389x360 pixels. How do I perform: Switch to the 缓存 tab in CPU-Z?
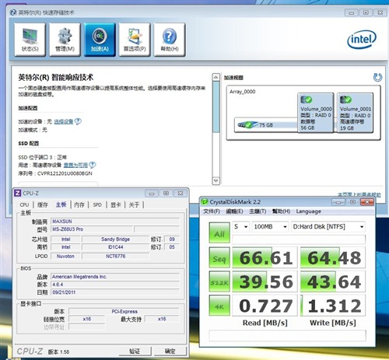pos(43,204)
